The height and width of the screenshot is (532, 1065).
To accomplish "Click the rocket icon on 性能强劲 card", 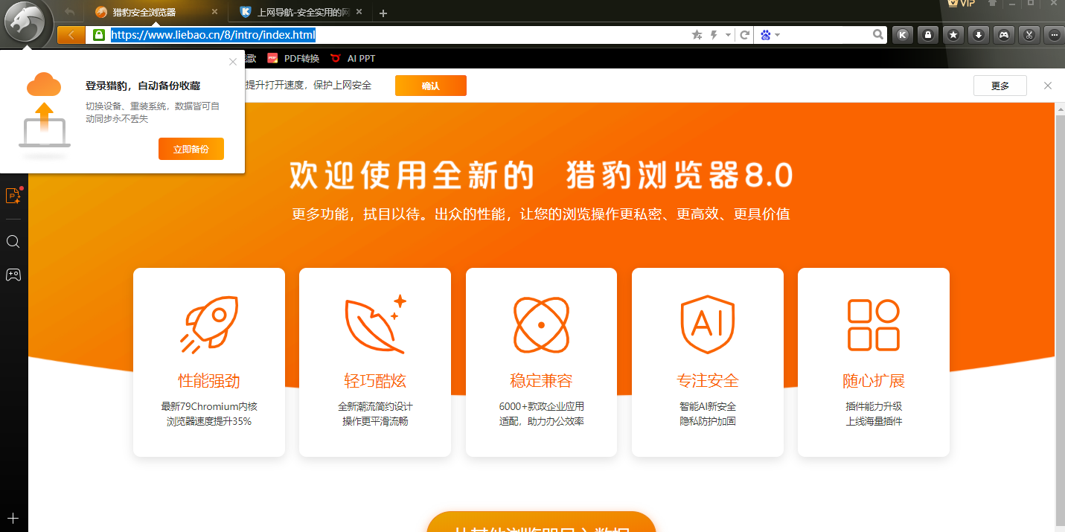I will coord(209,324).
